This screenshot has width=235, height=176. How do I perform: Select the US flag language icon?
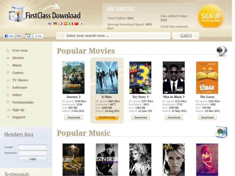pyautogui.click(x=49, y=24)
